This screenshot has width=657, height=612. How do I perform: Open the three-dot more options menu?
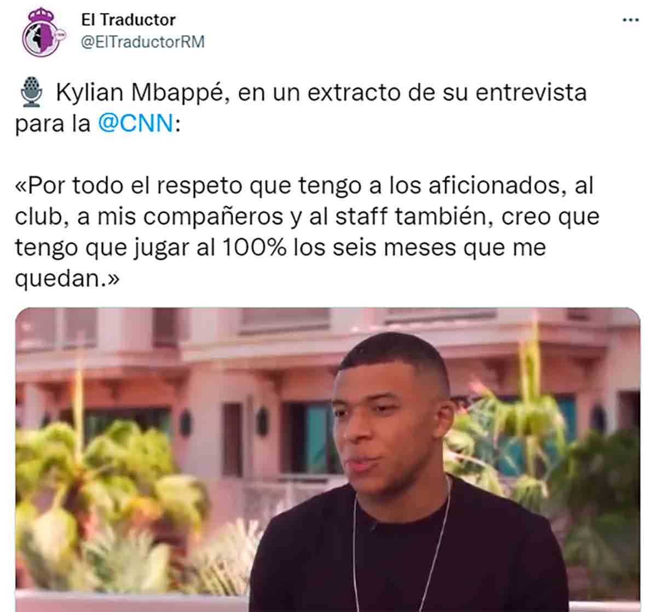631,20
